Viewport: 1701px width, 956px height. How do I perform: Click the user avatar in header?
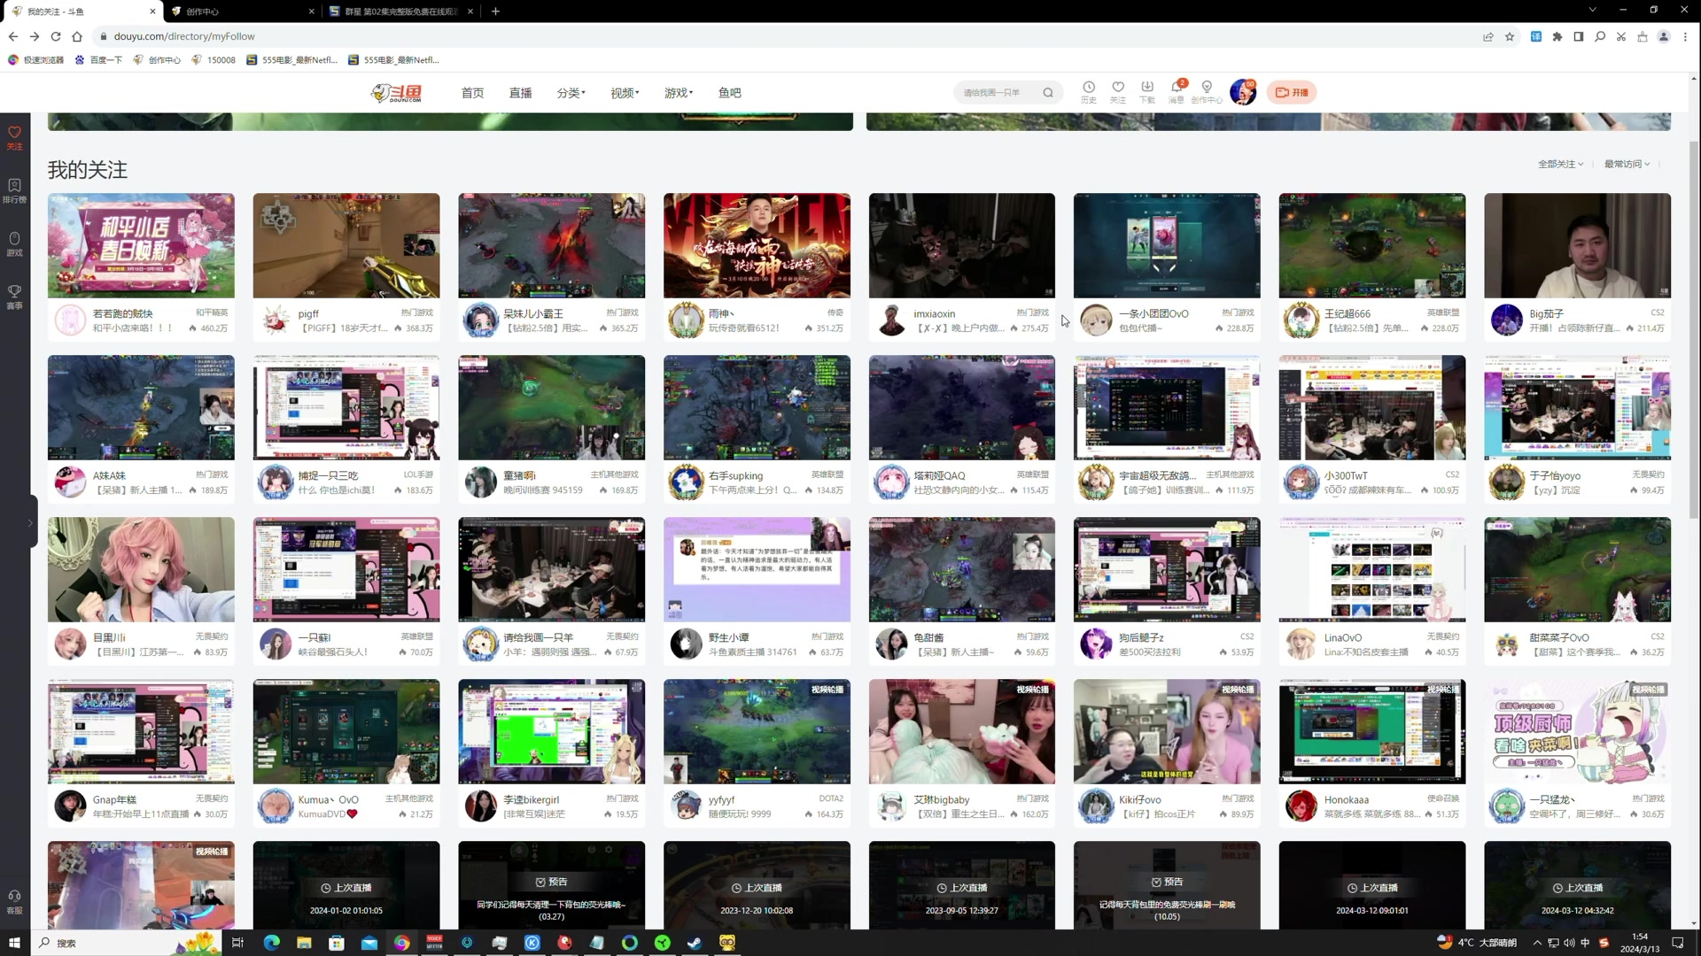coord(1242,92)
